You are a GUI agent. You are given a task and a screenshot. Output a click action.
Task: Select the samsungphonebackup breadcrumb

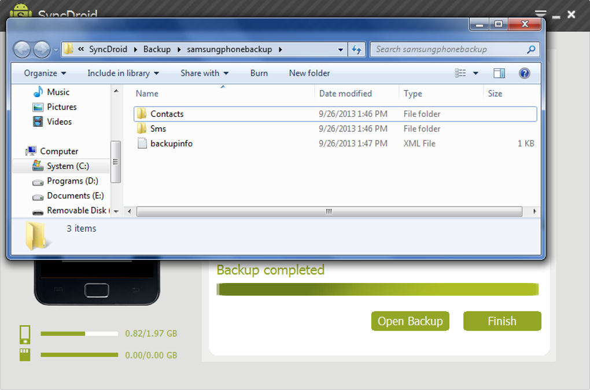coord(230,49)
